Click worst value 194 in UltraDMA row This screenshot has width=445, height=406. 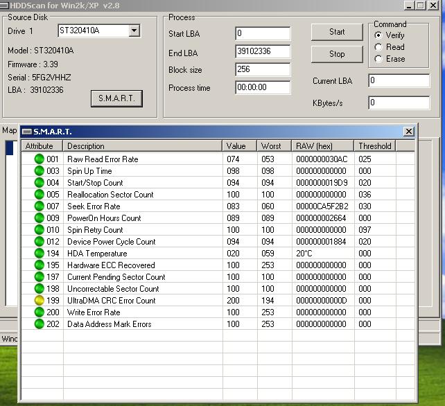click(x=268, y=301)
